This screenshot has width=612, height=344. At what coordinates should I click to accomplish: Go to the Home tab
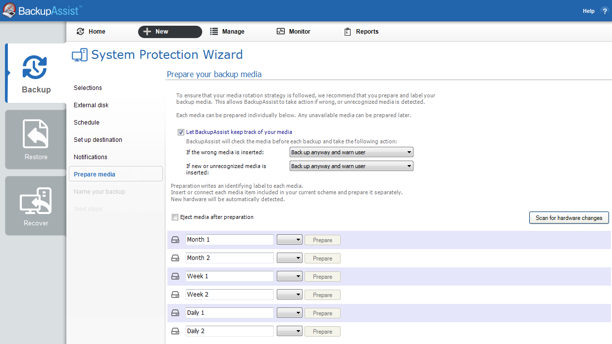coord(91,32)
